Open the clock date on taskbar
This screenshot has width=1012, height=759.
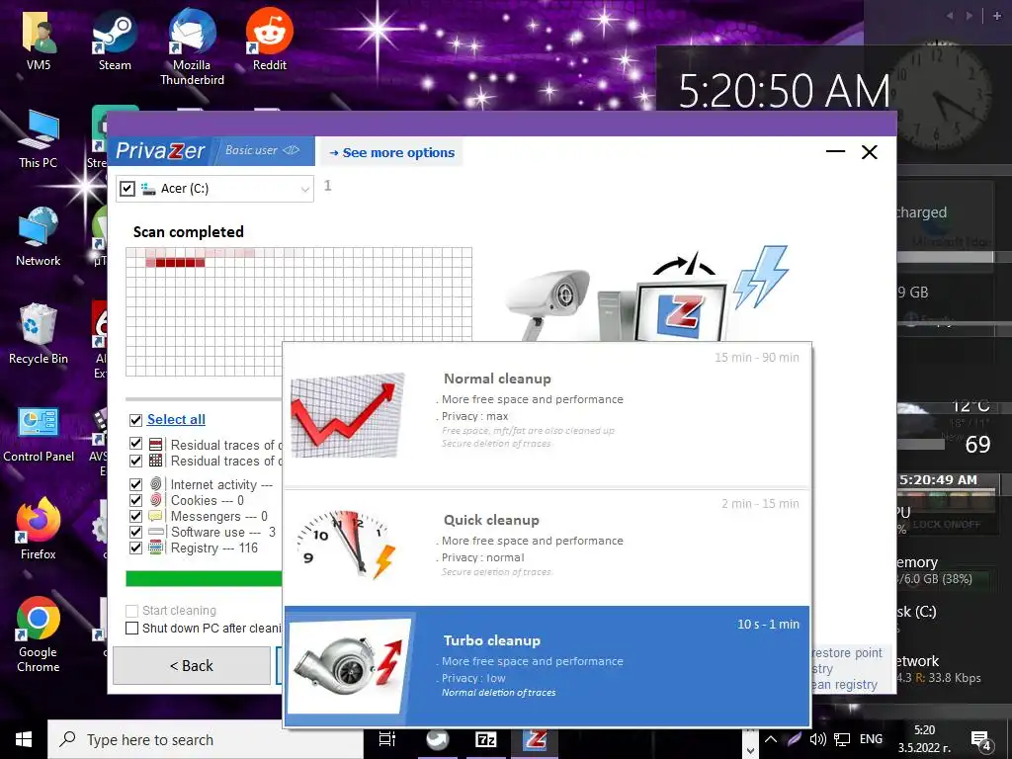(924, 739)
